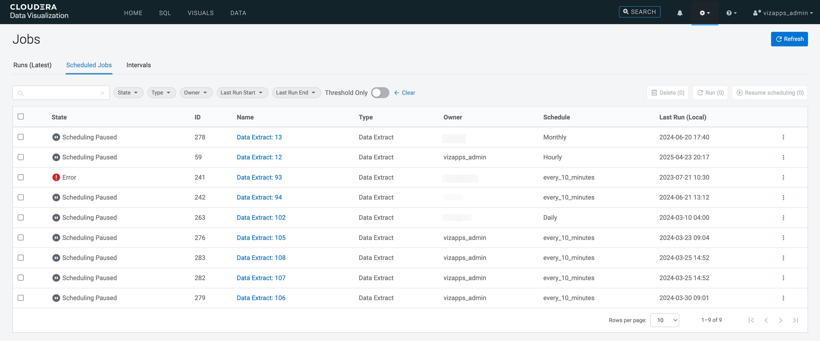The image size is (820, 341).
Task: Change the Rows per page dropdown
Action: 664,320
